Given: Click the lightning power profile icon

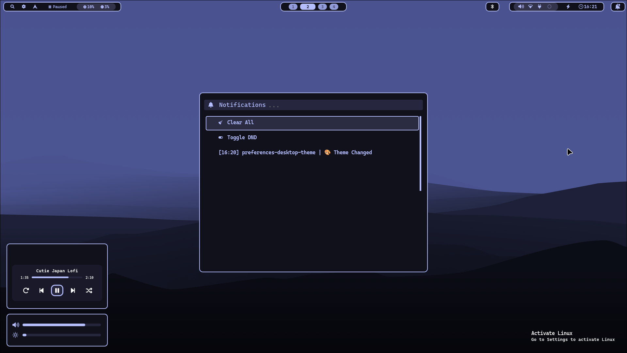Looking at the screenshot, I should coord(568,7).
